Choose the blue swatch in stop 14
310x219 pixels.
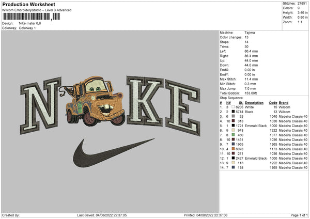[x=234, y=167]
